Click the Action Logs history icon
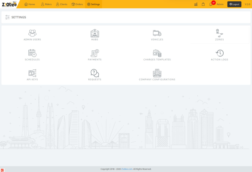This screenshot has width=252, height=172. point(219,53)
